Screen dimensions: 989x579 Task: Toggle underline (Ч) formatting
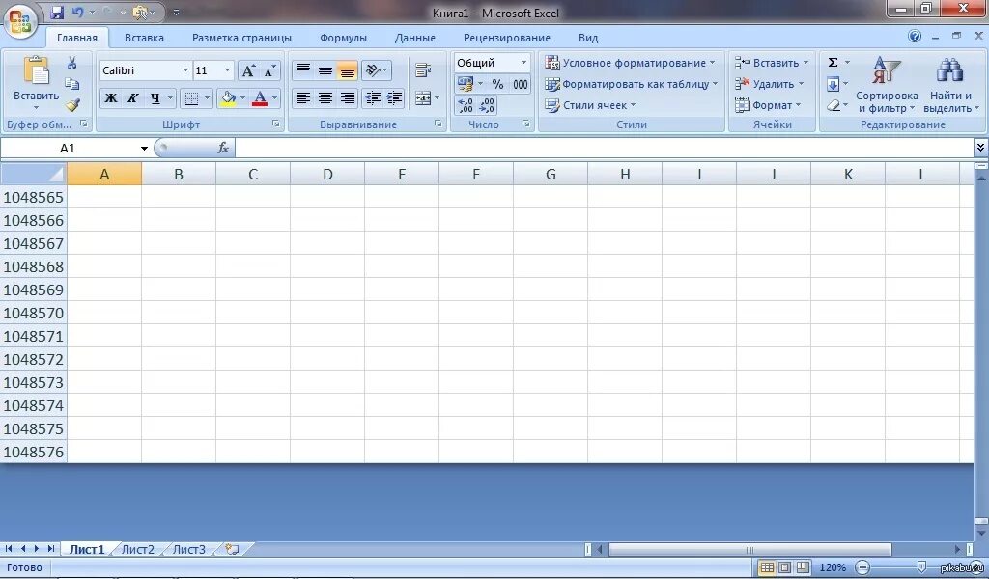coord(155,97)
